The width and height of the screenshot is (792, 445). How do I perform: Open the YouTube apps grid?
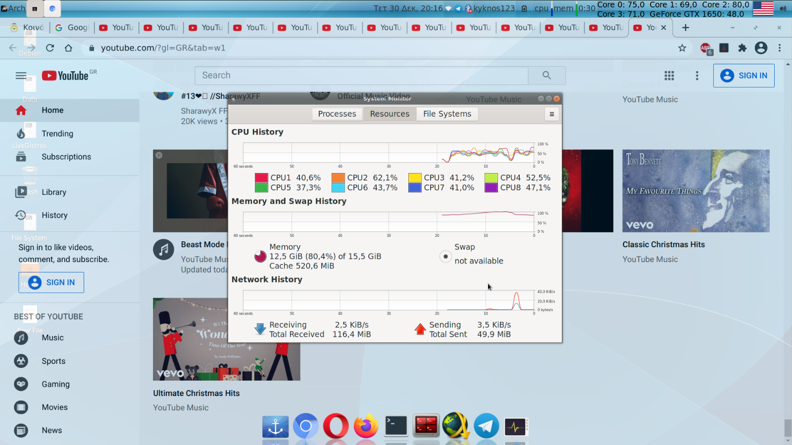[x=669, y=76]
